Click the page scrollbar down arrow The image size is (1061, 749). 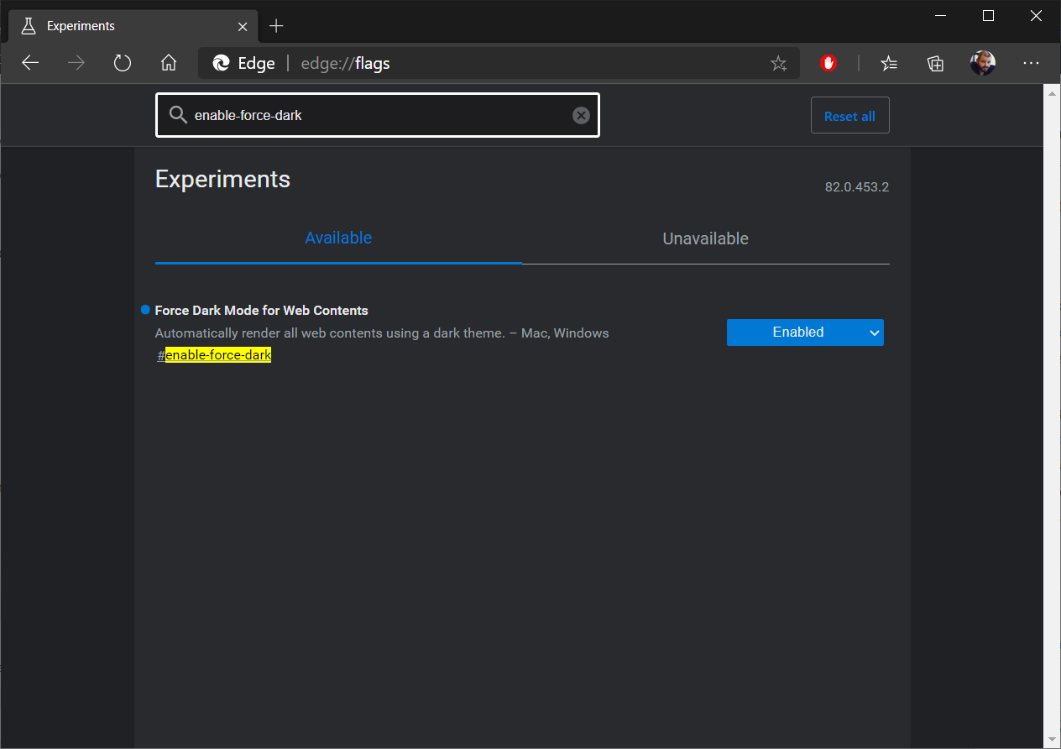click(x=1053, y=739)
